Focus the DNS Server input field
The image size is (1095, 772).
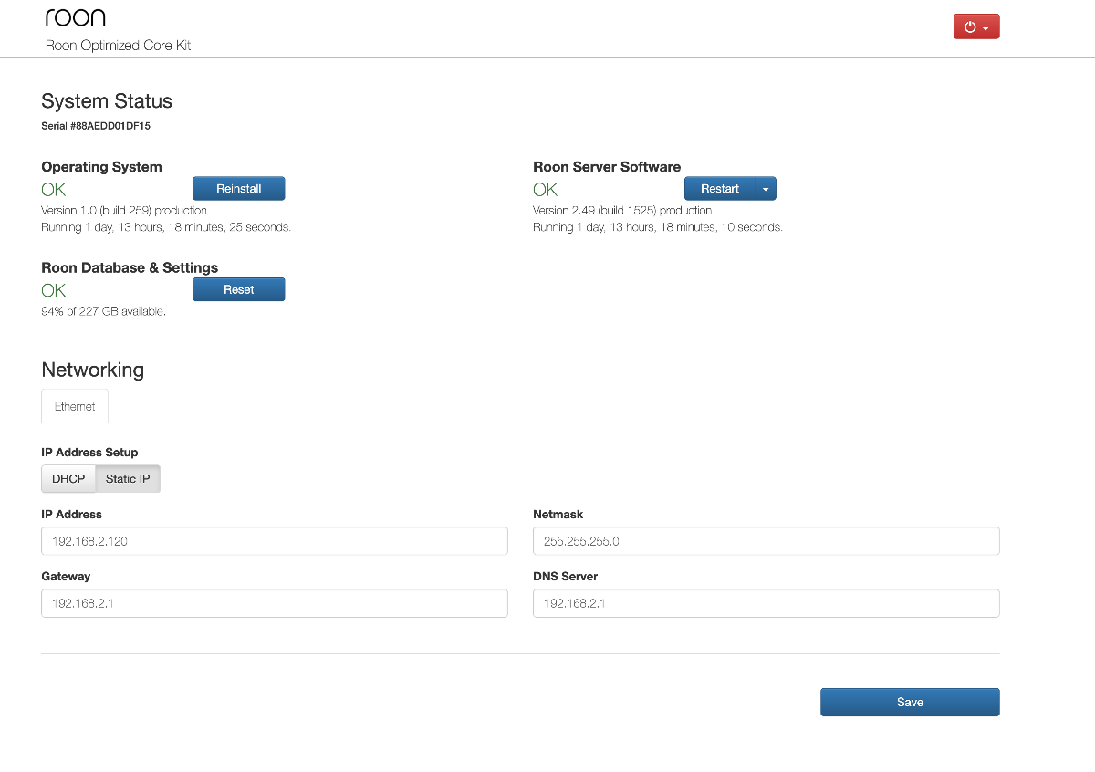coord(766,603)
